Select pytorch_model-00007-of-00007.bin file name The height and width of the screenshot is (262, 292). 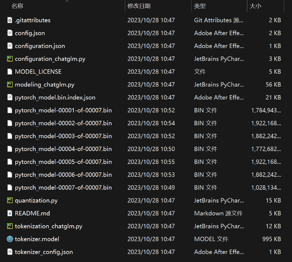pyautogui.click(x=63, y=188)
